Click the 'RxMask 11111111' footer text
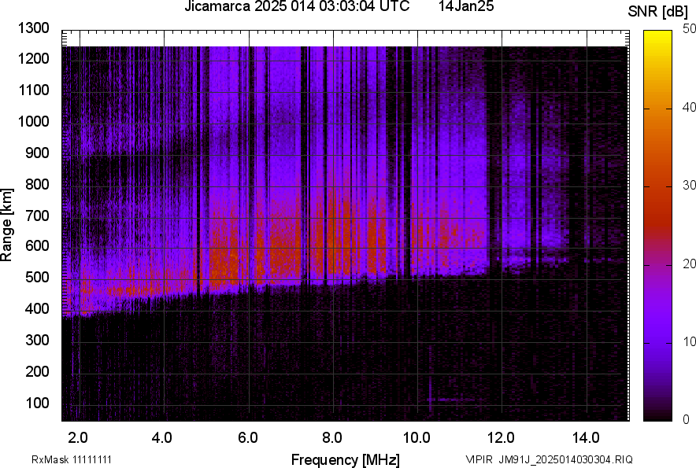This screenshot has width=696, height=468. click(72, 459)
